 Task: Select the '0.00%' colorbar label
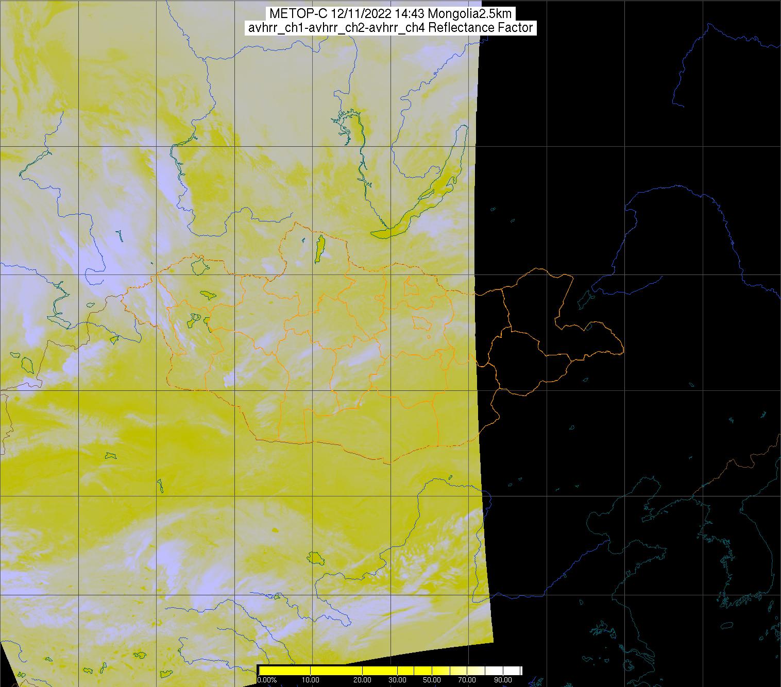(x=267, y=680)
